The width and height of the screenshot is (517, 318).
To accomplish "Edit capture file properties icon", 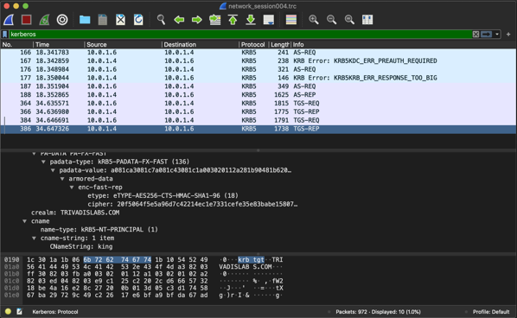I will coord(20,312).
